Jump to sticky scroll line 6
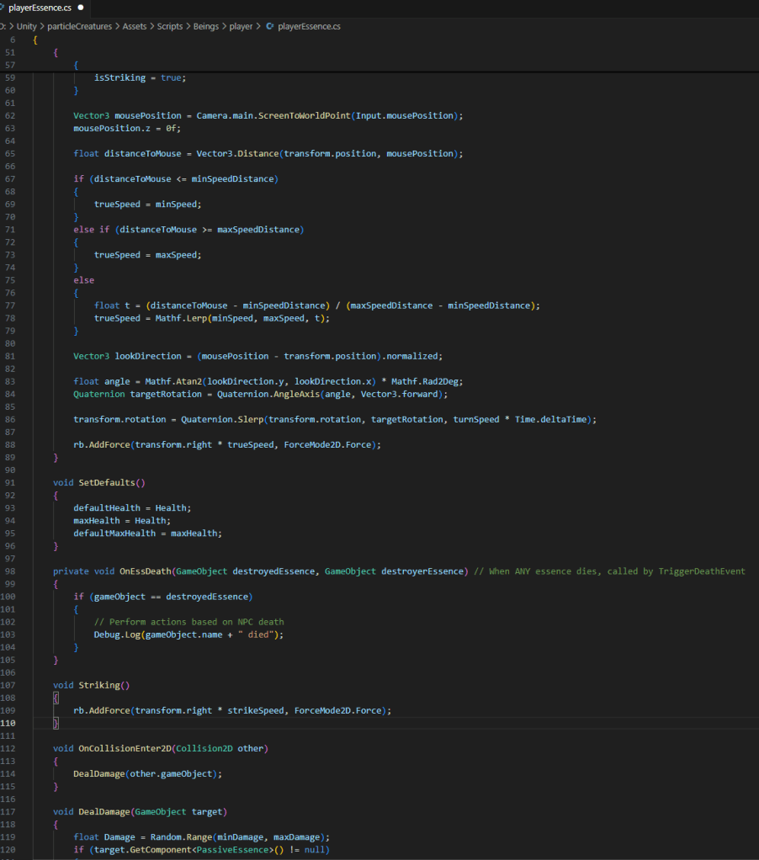Image resolution: width=759 pixels, height=860 pixels. [12, 40]
